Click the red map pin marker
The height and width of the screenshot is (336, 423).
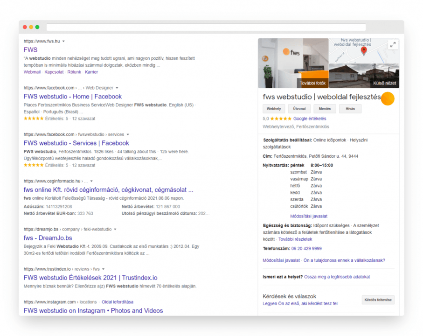pos(364,51)
